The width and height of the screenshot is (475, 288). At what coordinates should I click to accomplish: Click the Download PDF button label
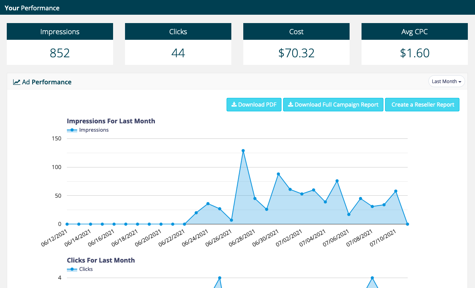[257, 105]
